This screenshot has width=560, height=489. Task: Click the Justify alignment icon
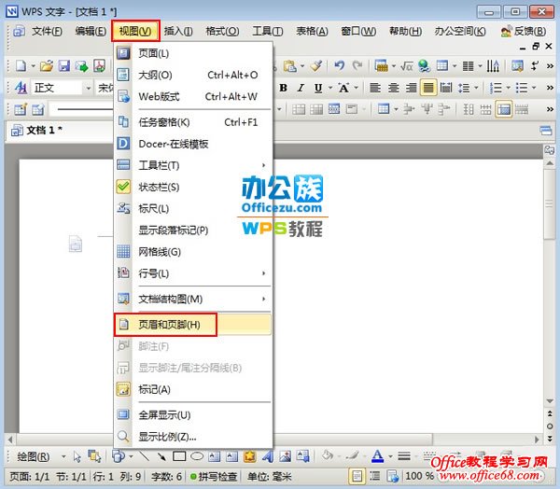coord(428,88)
